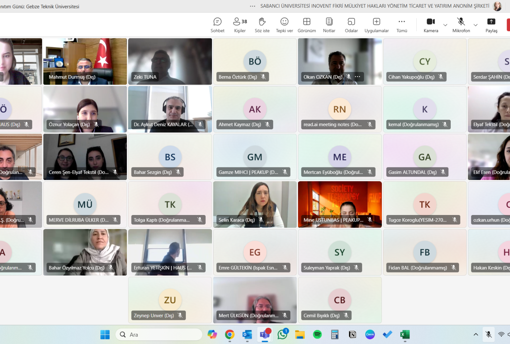Image resolution: width=510 pixels, height=344 pixels.
Task: Switch to Microsoft Teams taskbar icon
Action: click(x=265, y=335)
